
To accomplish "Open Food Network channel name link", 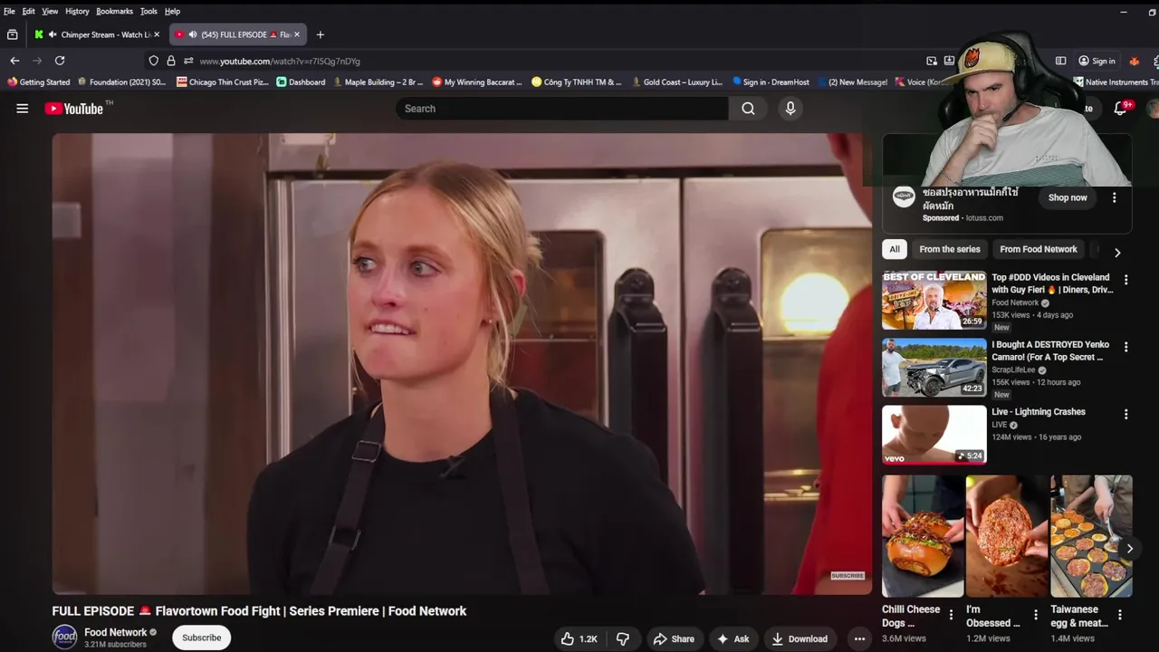I will pos(115,632).
